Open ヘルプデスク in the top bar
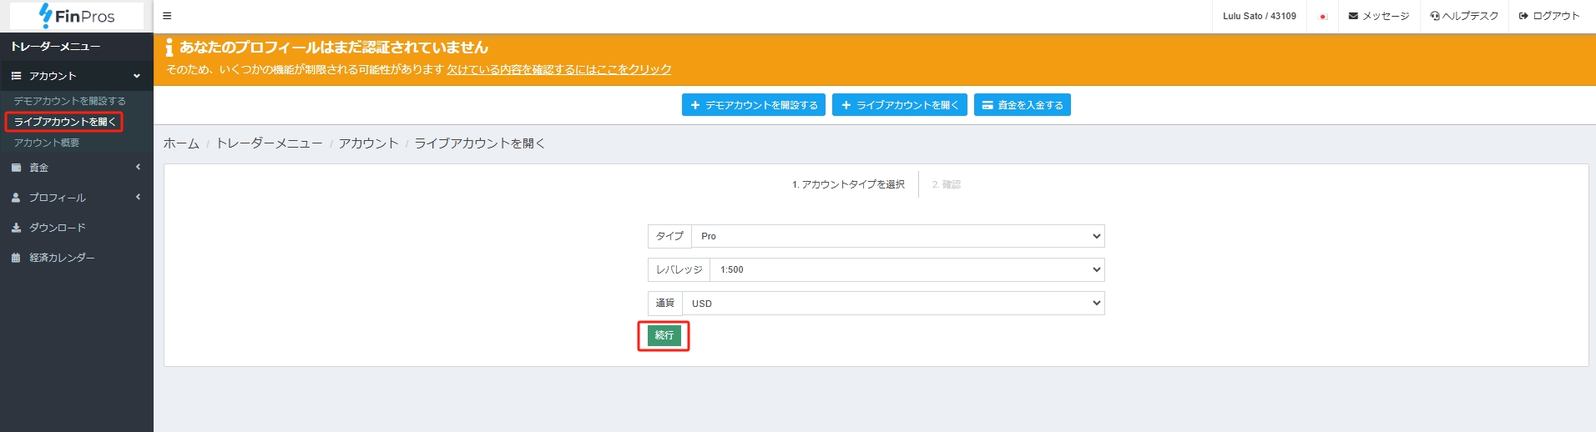Image resolution: width=1596 pixels, height=432 pixels. [x=1464, y=16]
